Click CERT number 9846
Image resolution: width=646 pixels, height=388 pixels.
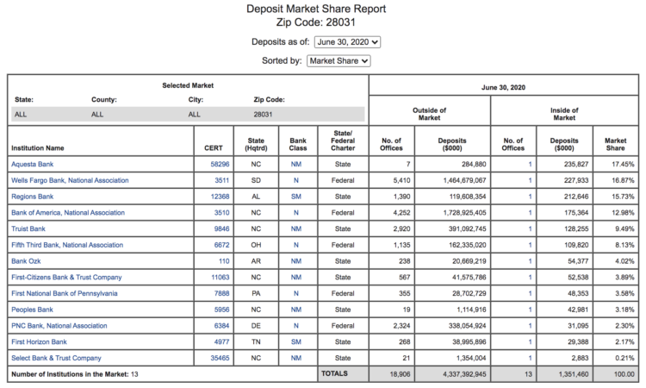221,228
